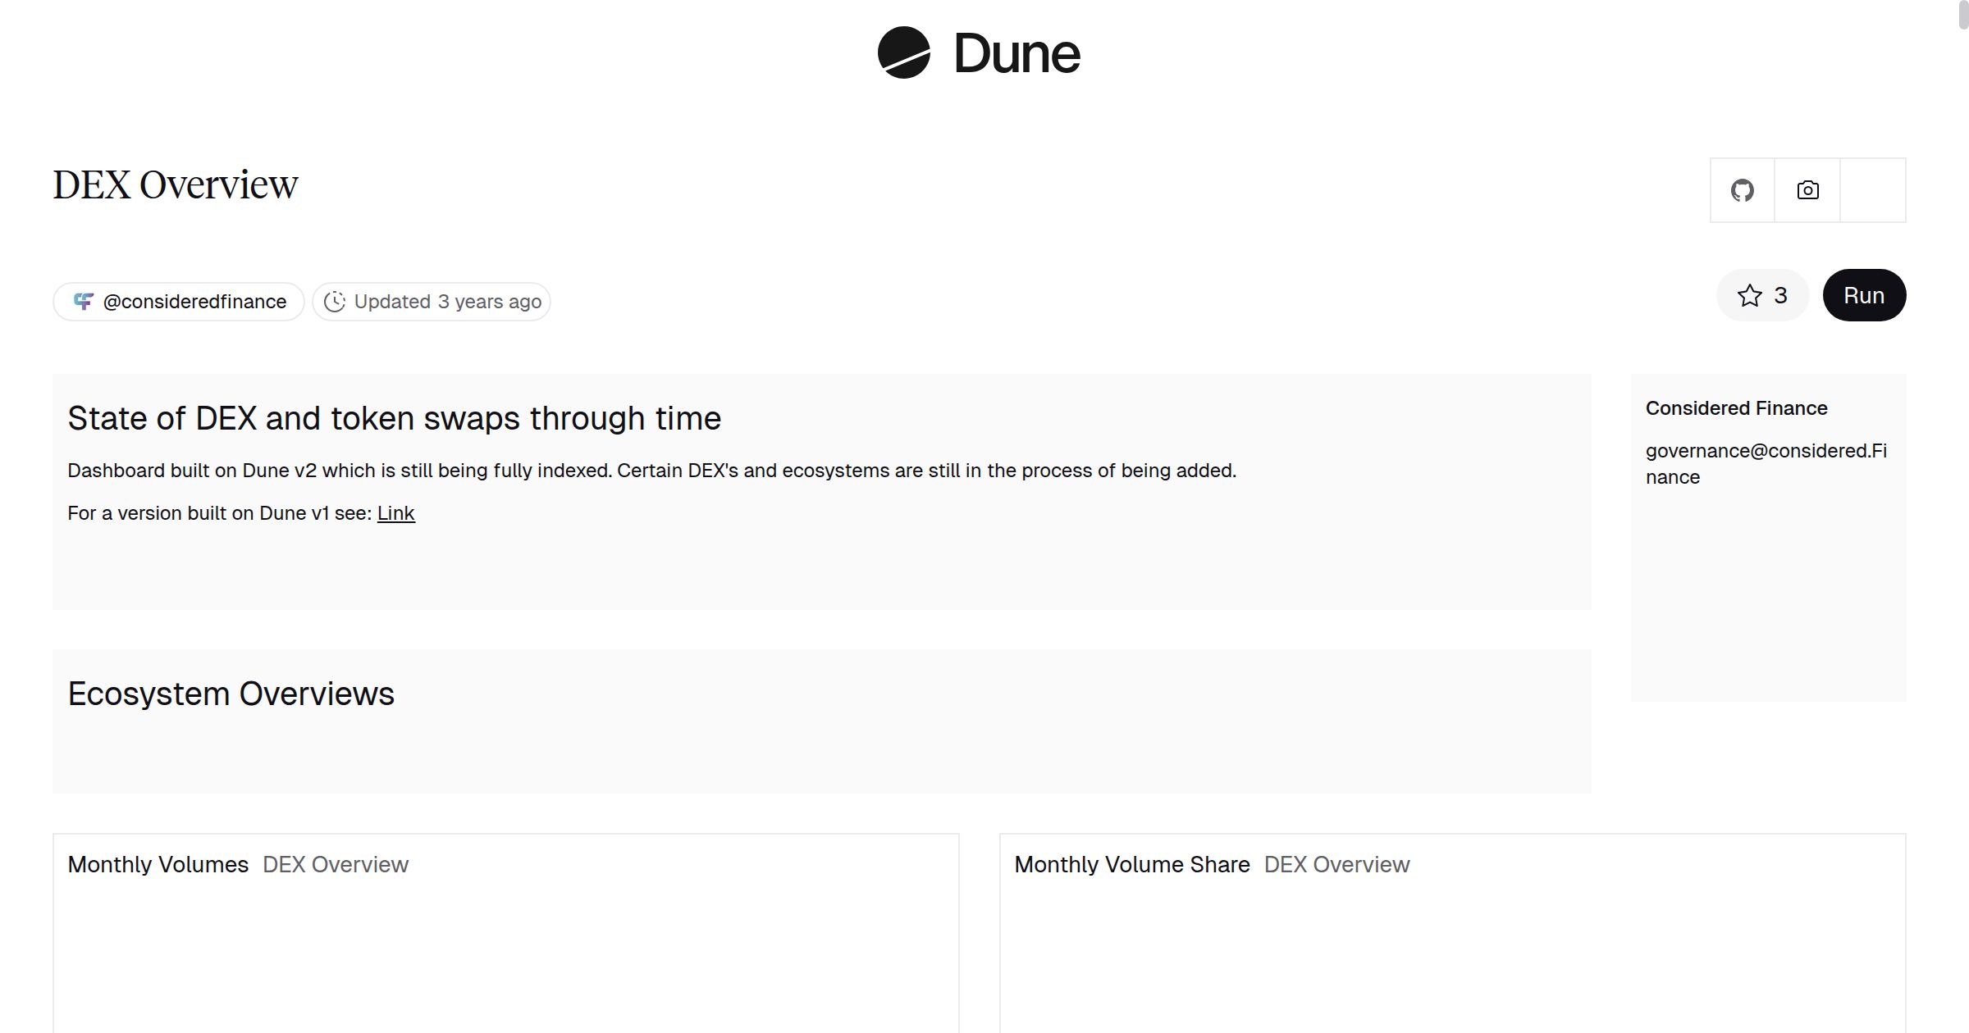The width and height of the screenshot is (1969, 1033).
Task: Click the Considered Finance profile name
Action: point(1737,407)
